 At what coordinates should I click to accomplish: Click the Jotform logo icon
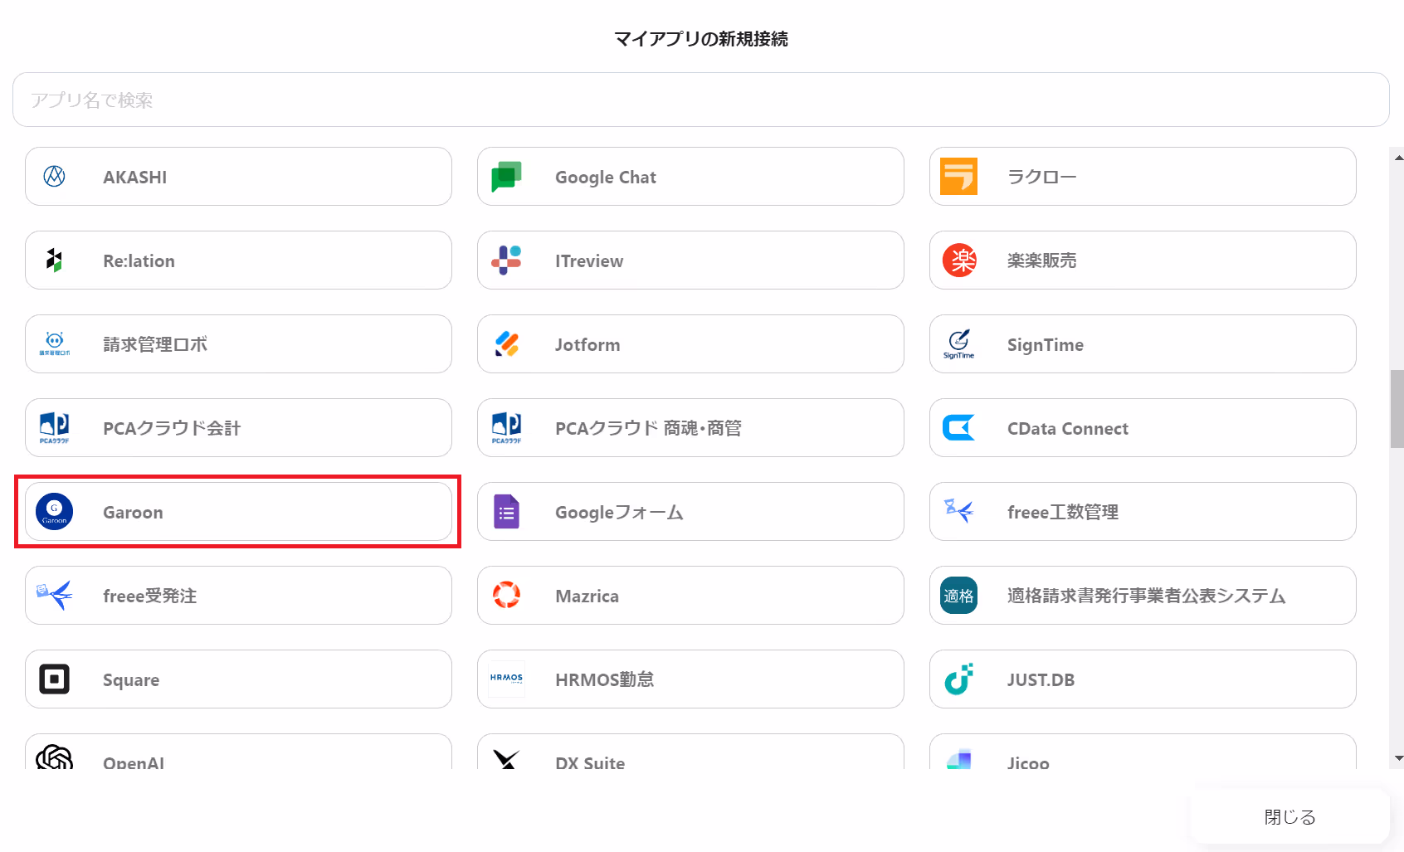pyautogui.click(x=506, y=343)
